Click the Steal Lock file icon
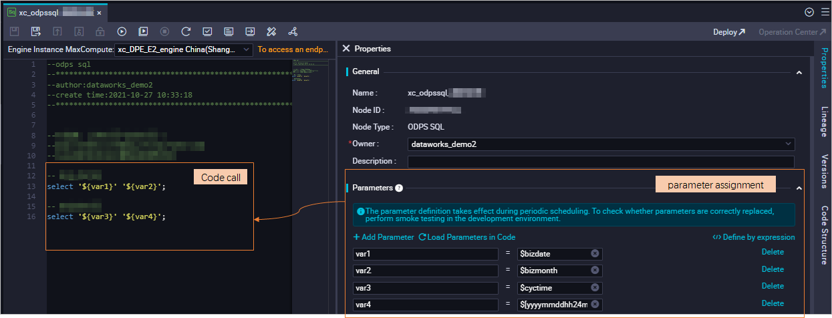 pos(79,31)
